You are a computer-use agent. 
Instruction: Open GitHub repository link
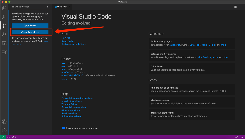[x=71, y=110]
